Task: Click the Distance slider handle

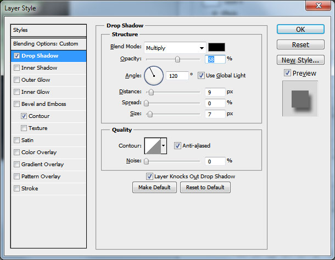Action: [151, 92]
